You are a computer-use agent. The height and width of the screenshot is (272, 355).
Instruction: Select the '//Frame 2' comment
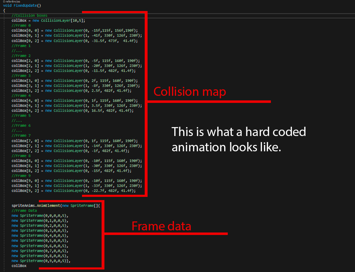click(21, 56)
